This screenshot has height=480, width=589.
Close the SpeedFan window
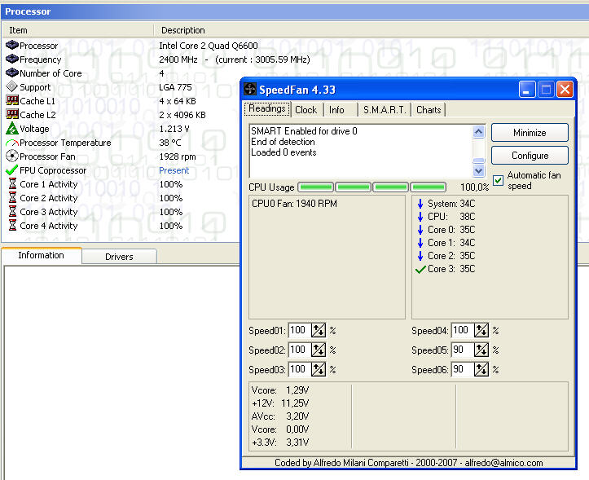(x=565, y=90)
